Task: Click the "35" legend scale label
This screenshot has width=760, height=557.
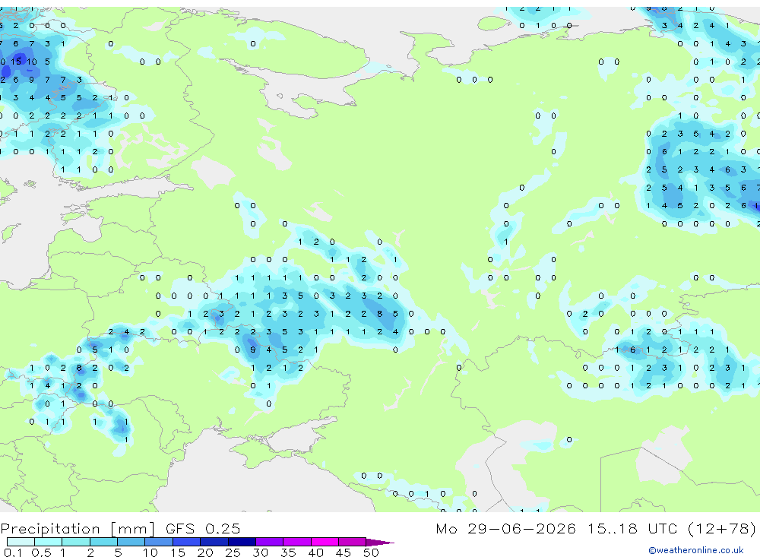Action: 288,552
